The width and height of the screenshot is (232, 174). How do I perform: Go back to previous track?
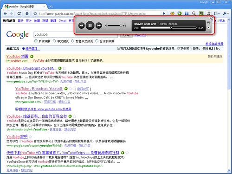(82, 26)
